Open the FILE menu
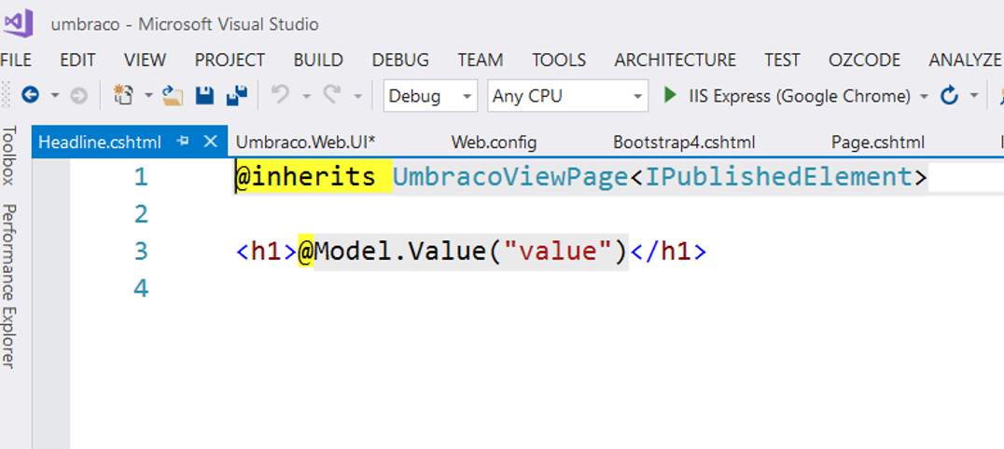The height and width of the screenshot is (449, 1004). click(15, 61)
